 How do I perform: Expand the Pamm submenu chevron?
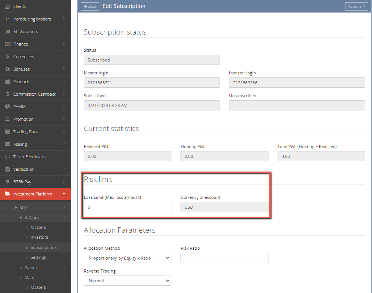[64, 267]
